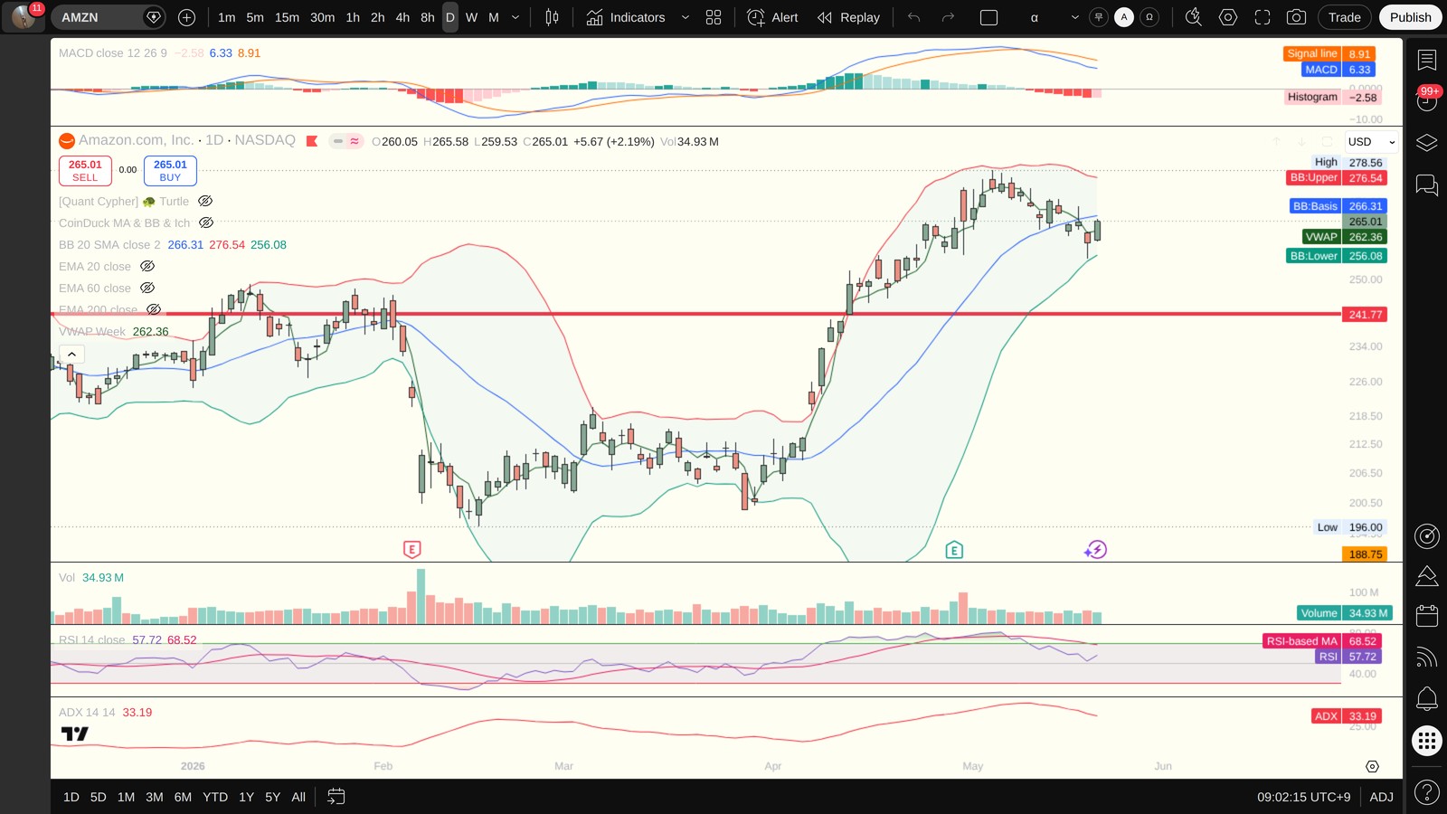
Task: Click the quick search lightning icon
Action: 1194,17
